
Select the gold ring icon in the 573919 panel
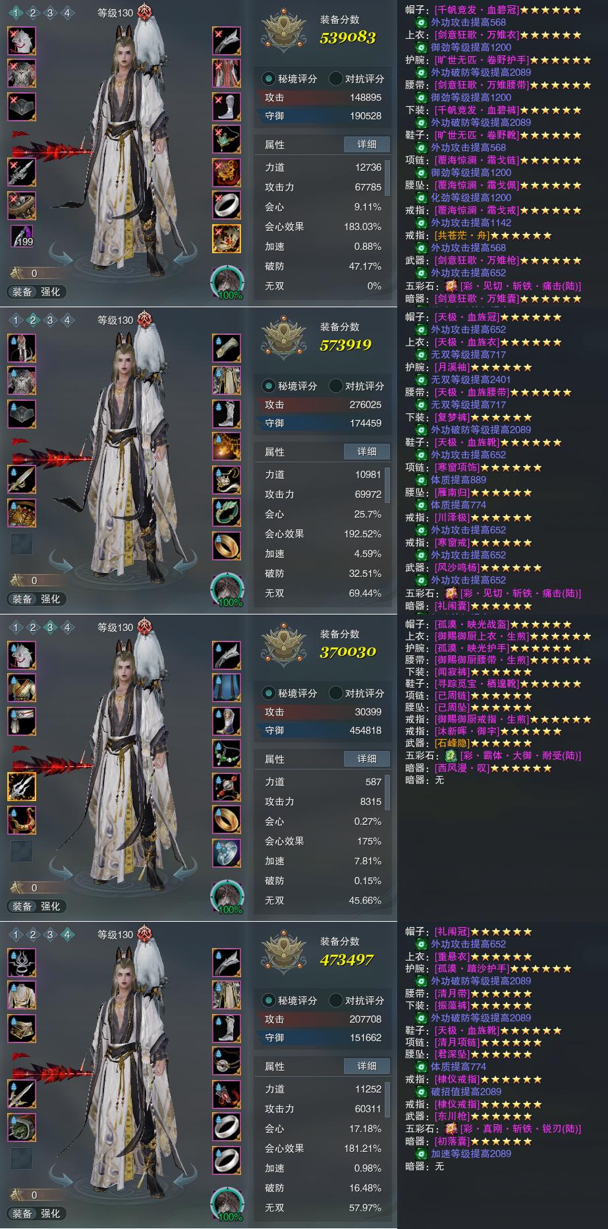coord(227,546)
